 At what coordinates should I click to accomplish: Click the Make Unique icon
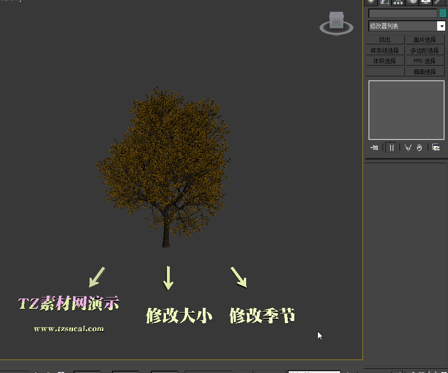pyautogui.click(x=408, y=148)
